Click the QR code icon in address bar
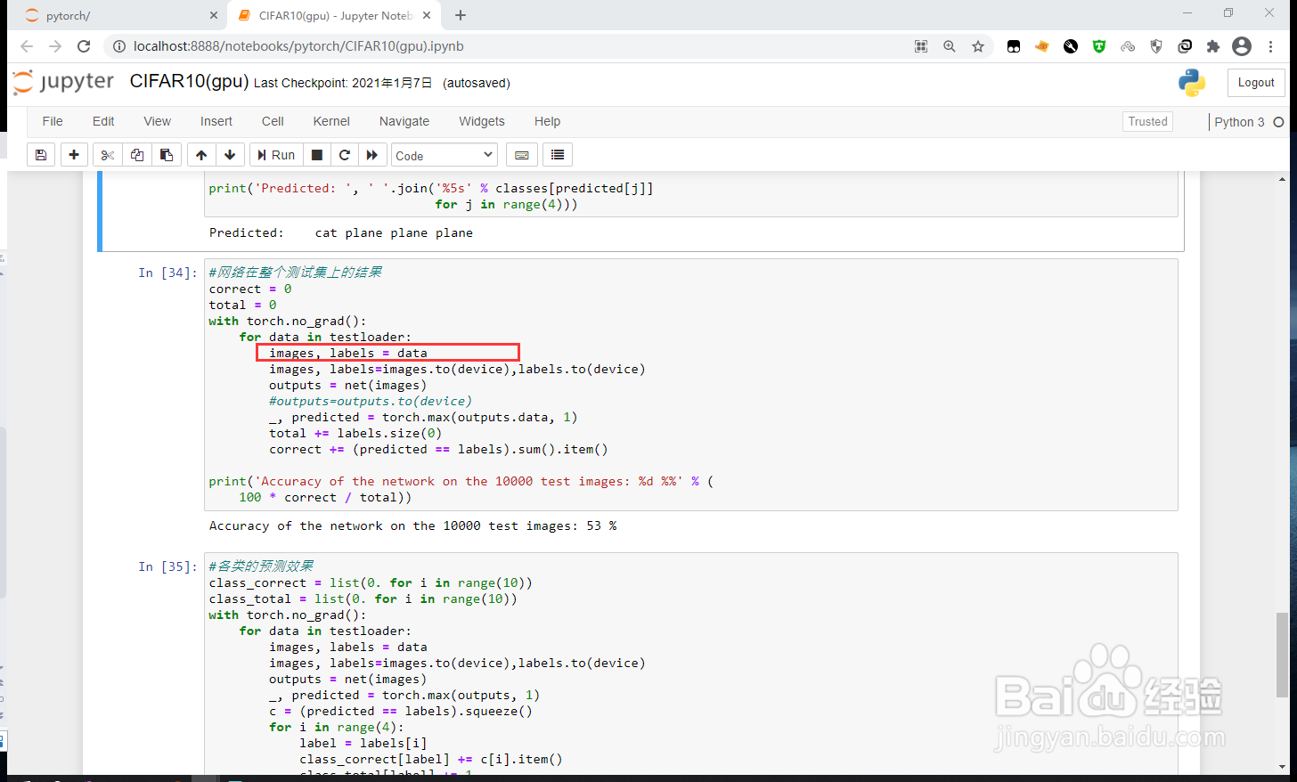The height and width of the screenshot is (782, 1297). coord(921,46)
